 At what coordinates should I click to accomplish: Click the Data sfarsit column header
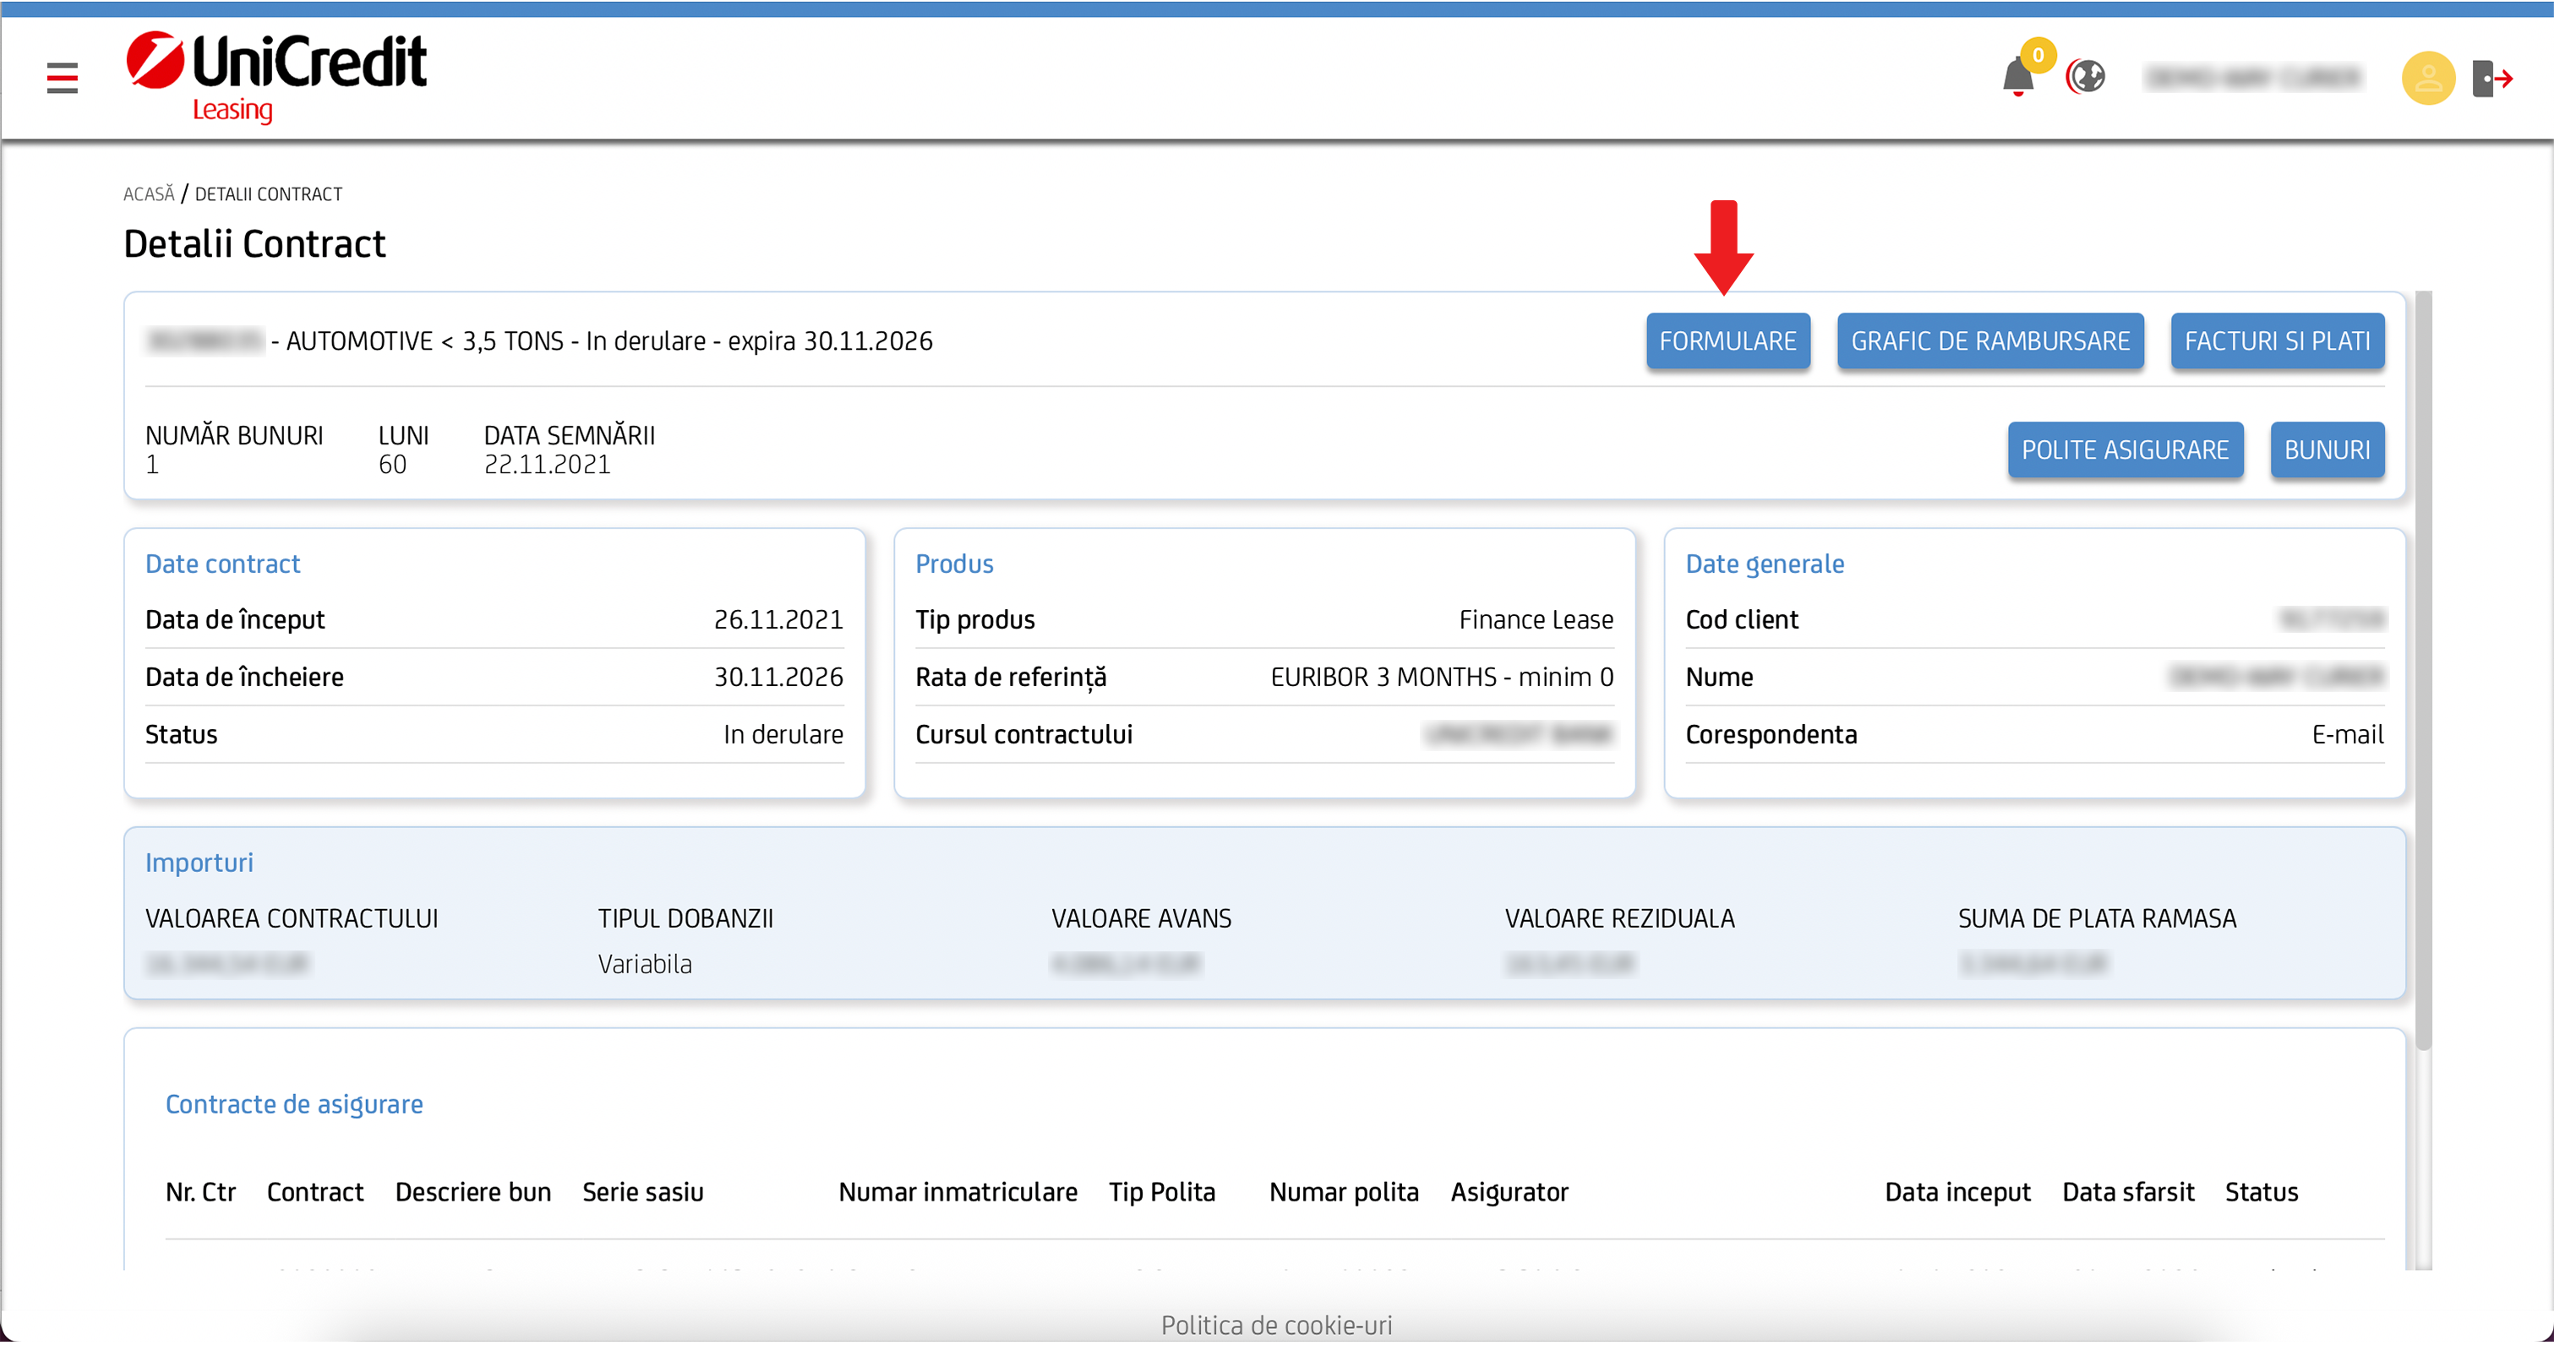2128,1192
